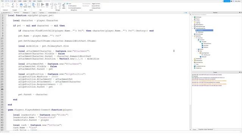Collapse the if-block fold on line 5
The image size is (242, 136).
(x=7, y=26)
